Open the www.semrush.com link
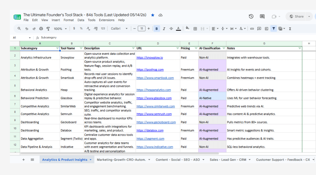Viewport: 316px width, 175px height. pyautogui.click(x=154, y=114)
